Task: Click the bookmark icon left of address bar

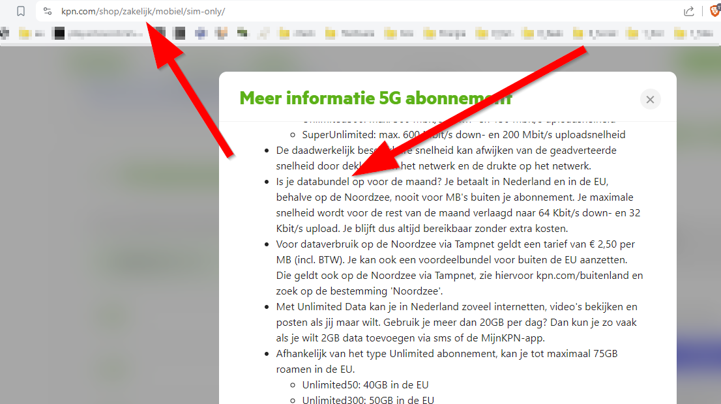Action: coord(21,11)
